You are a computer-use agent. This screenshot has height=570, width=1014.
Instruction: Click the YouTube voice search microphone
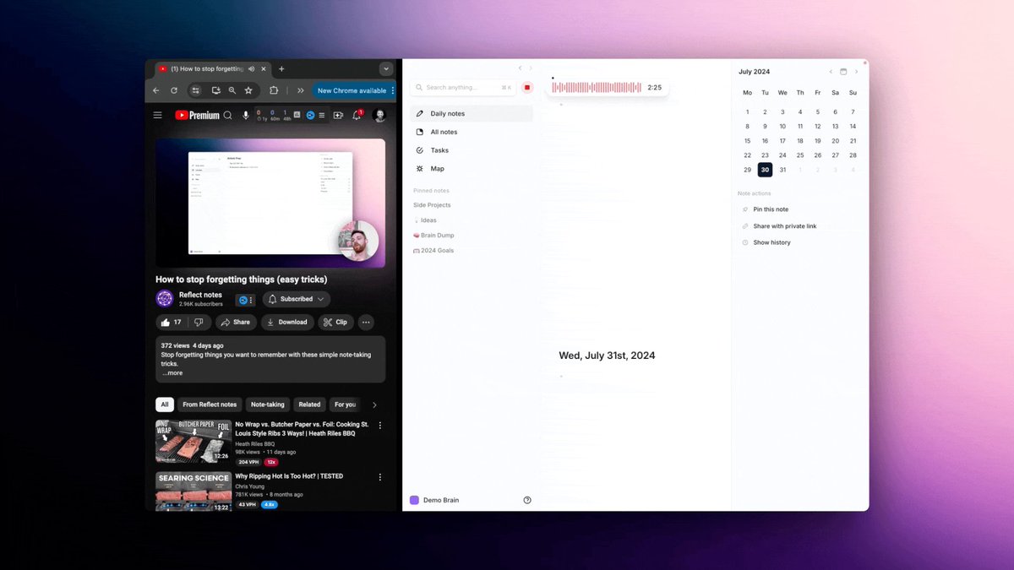[x=246, y=115]
